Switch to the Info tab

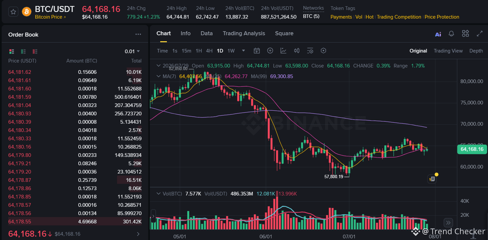[186, 33]
